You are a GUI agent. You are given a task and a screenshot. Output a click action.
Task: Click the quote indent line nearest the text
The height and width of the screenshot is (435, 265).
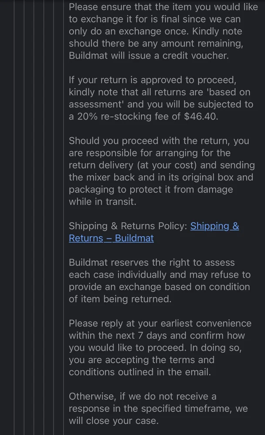click(x=64, y=217)
